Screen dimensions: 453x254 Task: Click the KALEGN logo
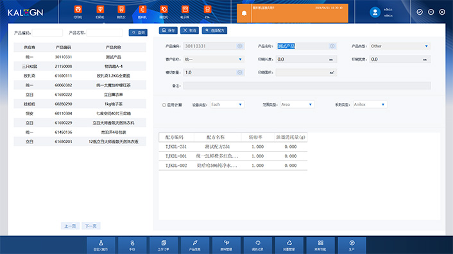[x=26, y=12]
